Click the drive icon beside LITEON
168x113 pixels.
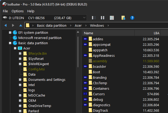(5, 18)
